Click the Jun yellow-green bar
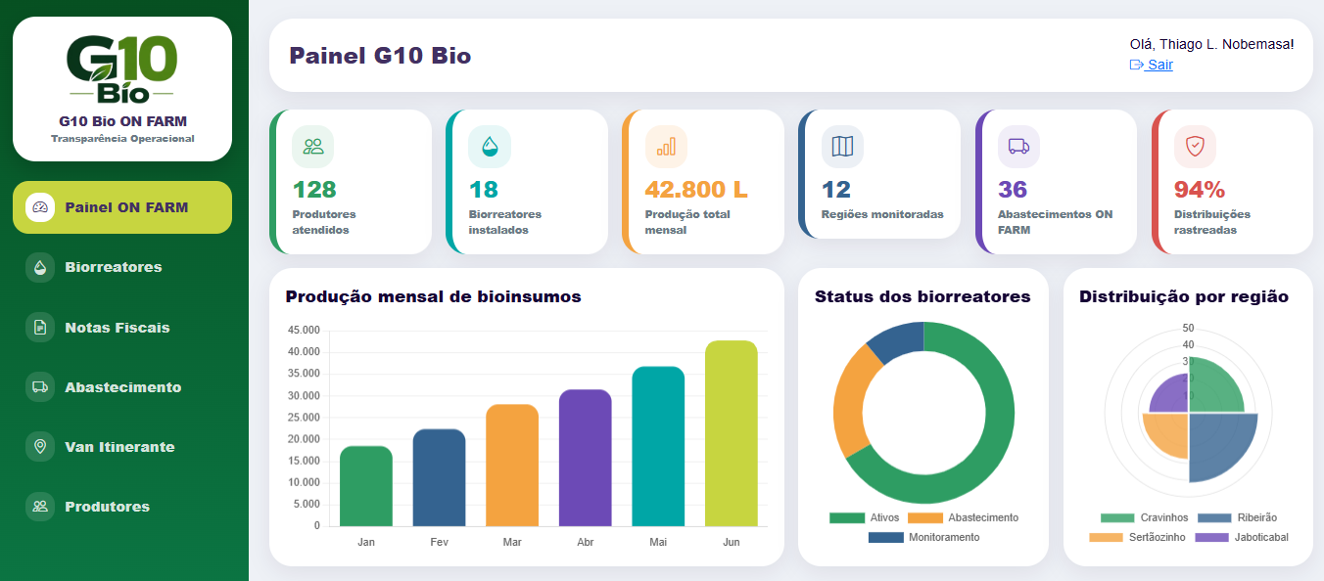Screen dimensions: 1324x581 (x=732, y=433)
